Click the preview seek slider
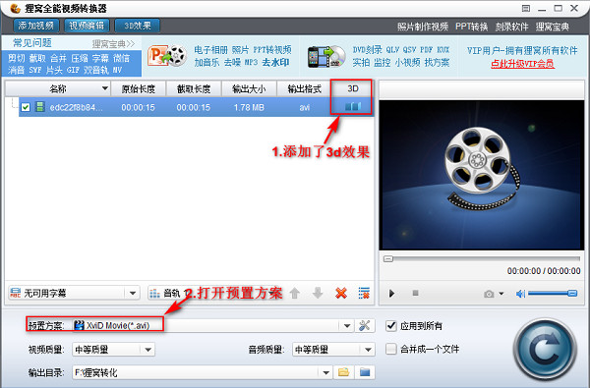The width and height of the screenshot is (590, 388). pos(481,258)
